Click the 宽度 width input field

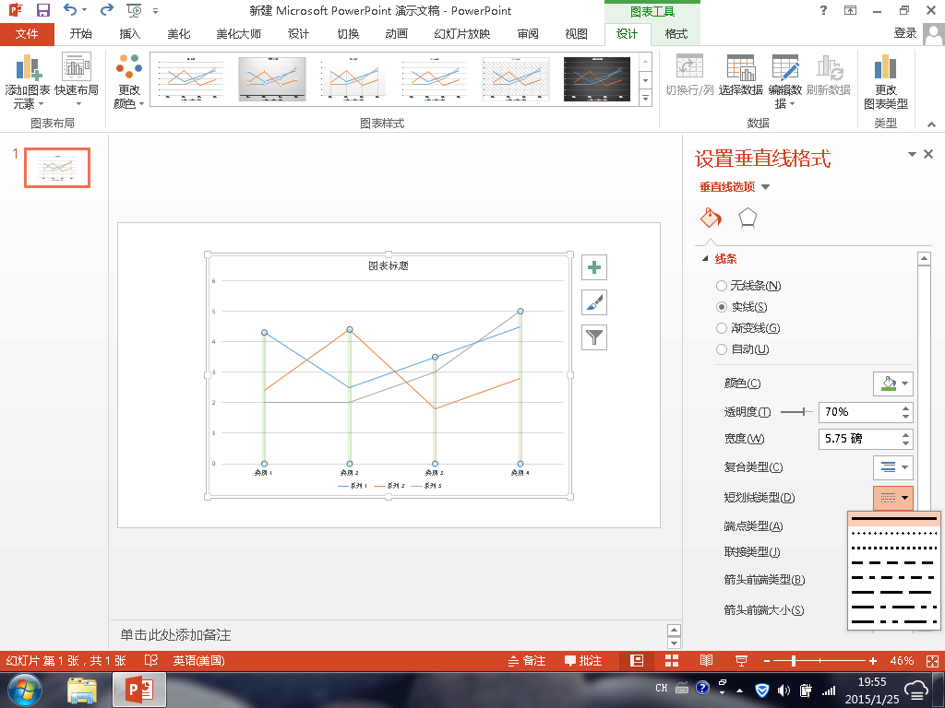pos(859,439)
